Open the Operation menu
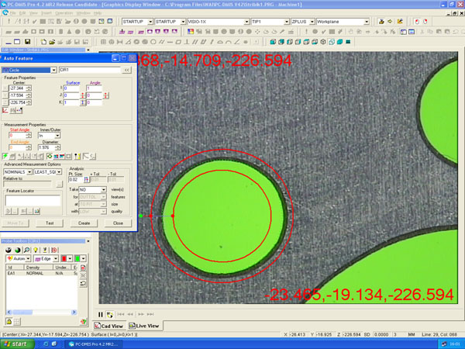Screen dimensions: 465x349 point(64,13)
